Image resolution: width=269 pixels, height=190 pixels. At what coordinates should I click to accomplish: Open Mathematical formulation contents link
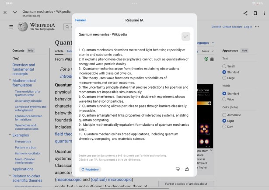24,83
